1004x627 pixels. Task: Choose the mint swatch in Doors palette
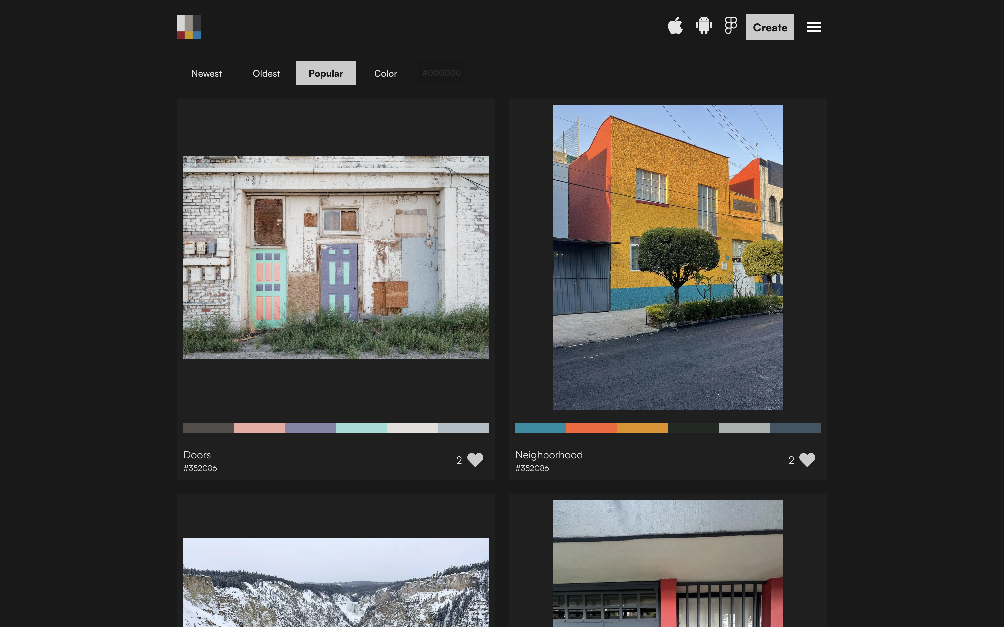click(361, 428)
